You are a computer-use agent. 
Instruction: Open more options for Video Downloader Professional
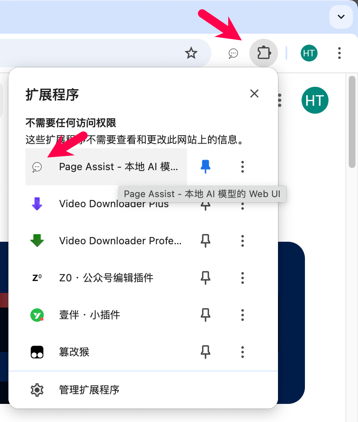[x=243, y=240]
